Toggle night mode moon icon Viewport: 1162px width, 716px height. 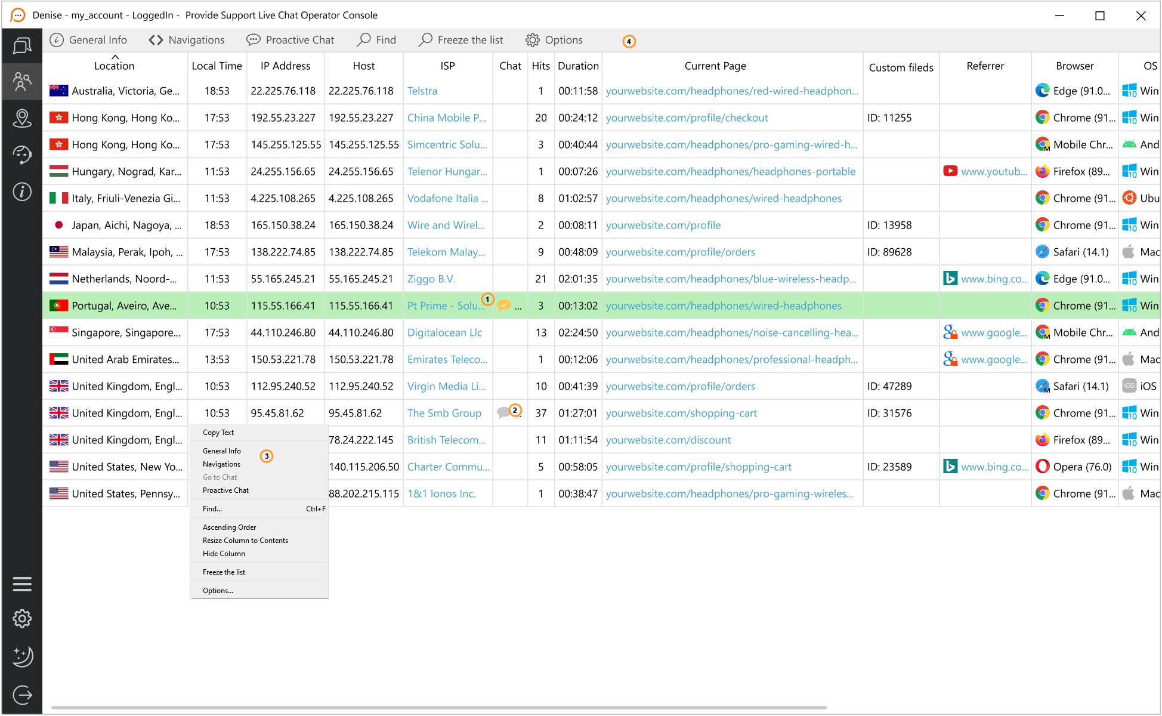point(22,656)
